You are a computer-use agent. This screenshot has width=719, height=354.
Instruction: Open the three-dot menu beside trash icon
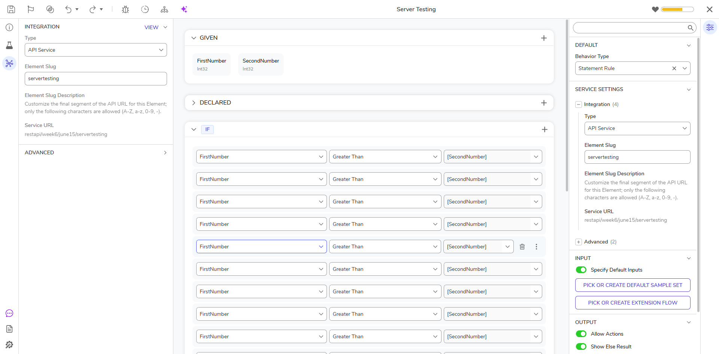tap(536, 246)
